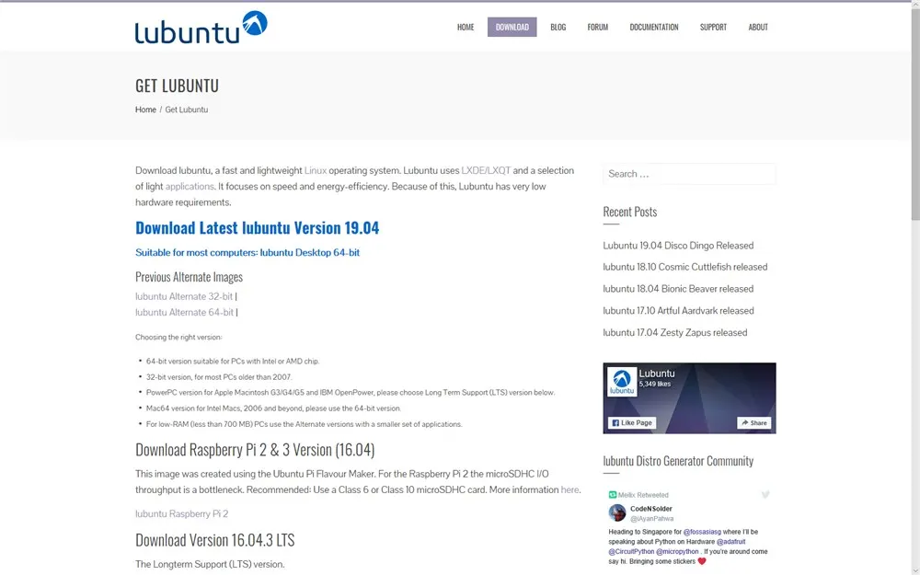920x575 pixels.
Task: Follow the Linux link in the intro text
Action: [315, 171]
